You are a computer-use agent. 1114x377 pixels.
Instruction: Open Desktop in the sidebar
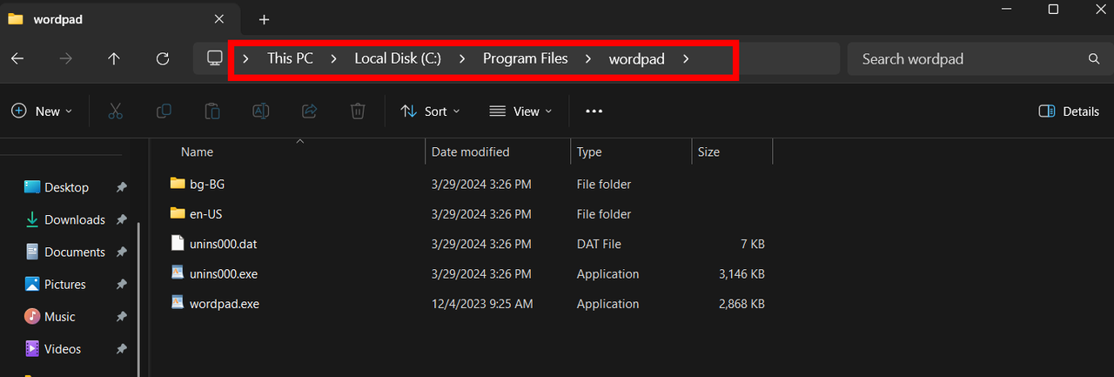pos(66,187)
